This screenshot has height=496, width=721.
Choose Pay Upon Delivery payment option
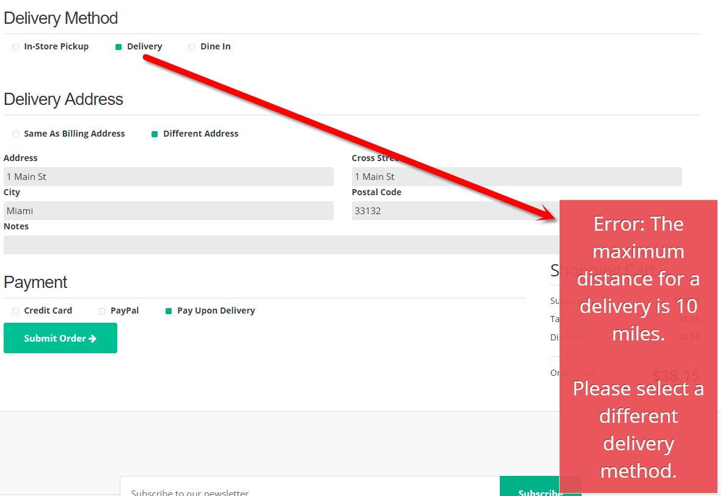tap(169, 311)
